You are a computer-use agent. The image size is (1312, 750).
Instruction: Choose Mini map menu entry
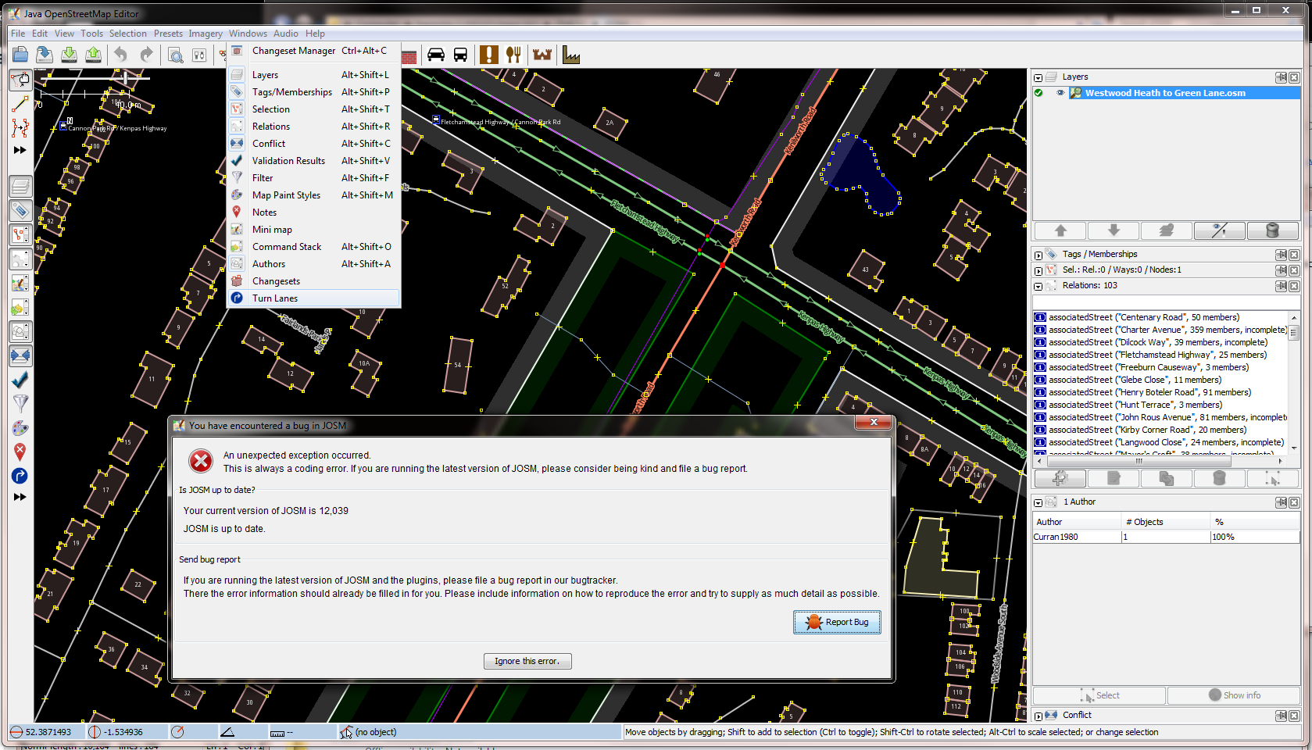tap(314, 230)
